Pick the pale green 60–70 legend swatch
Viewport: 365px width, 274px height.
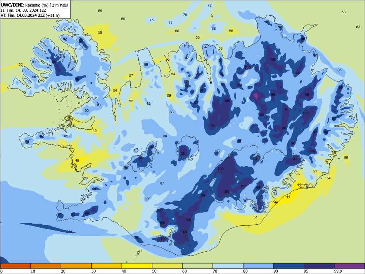pyautogui.click(x=197, y=266)
